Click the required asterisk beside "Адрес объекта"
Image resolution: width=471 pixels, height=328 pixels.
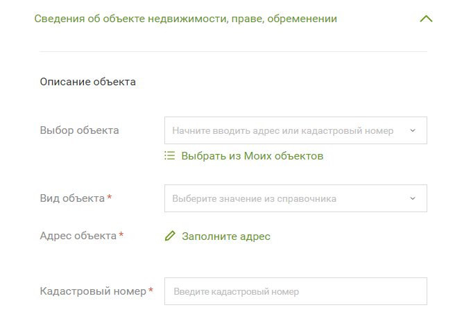121,235
